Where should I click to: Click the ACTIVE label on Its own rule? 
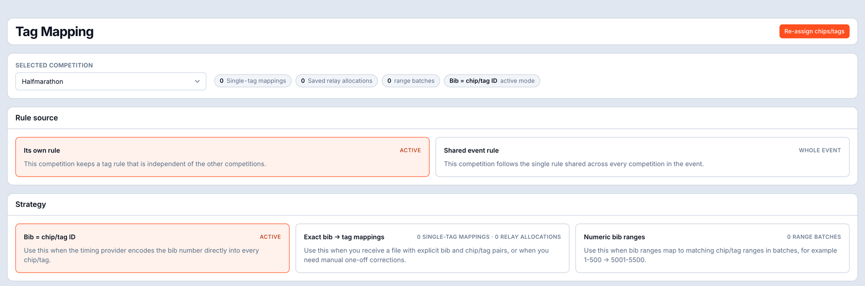pyautogui.click(x=410, y=150)
